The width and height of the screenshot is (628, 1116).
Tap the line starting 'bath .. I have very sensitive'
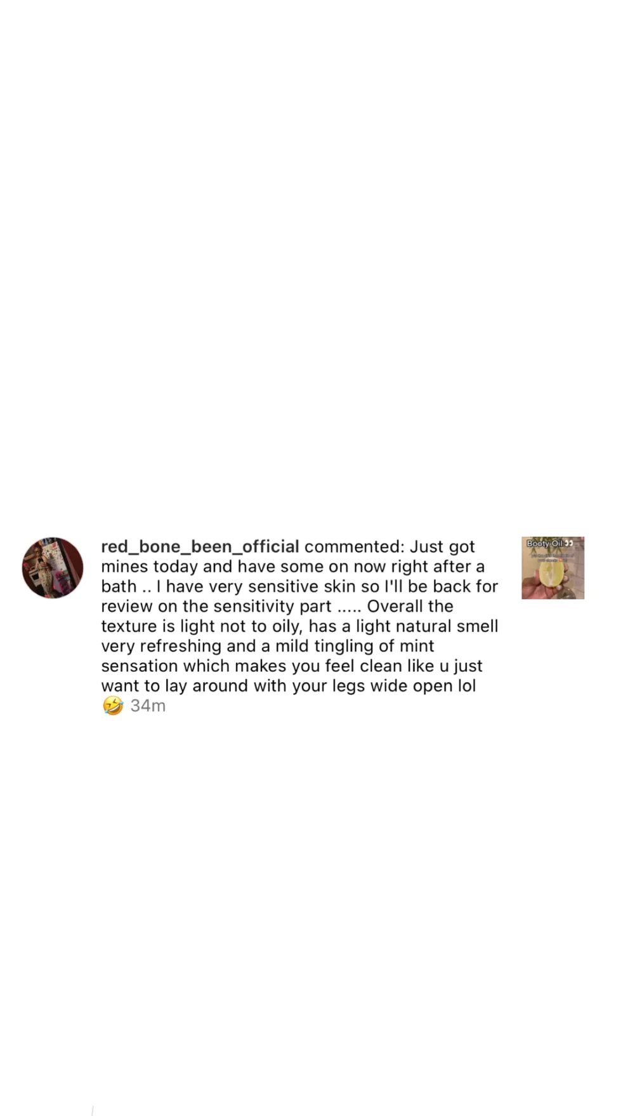299,586
